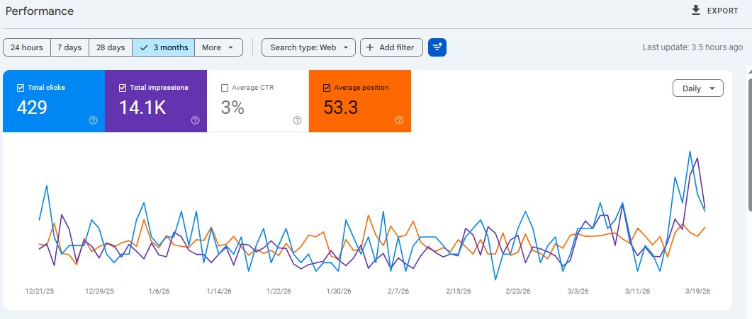Open the Daily granularity dropdown

(698, 88)
